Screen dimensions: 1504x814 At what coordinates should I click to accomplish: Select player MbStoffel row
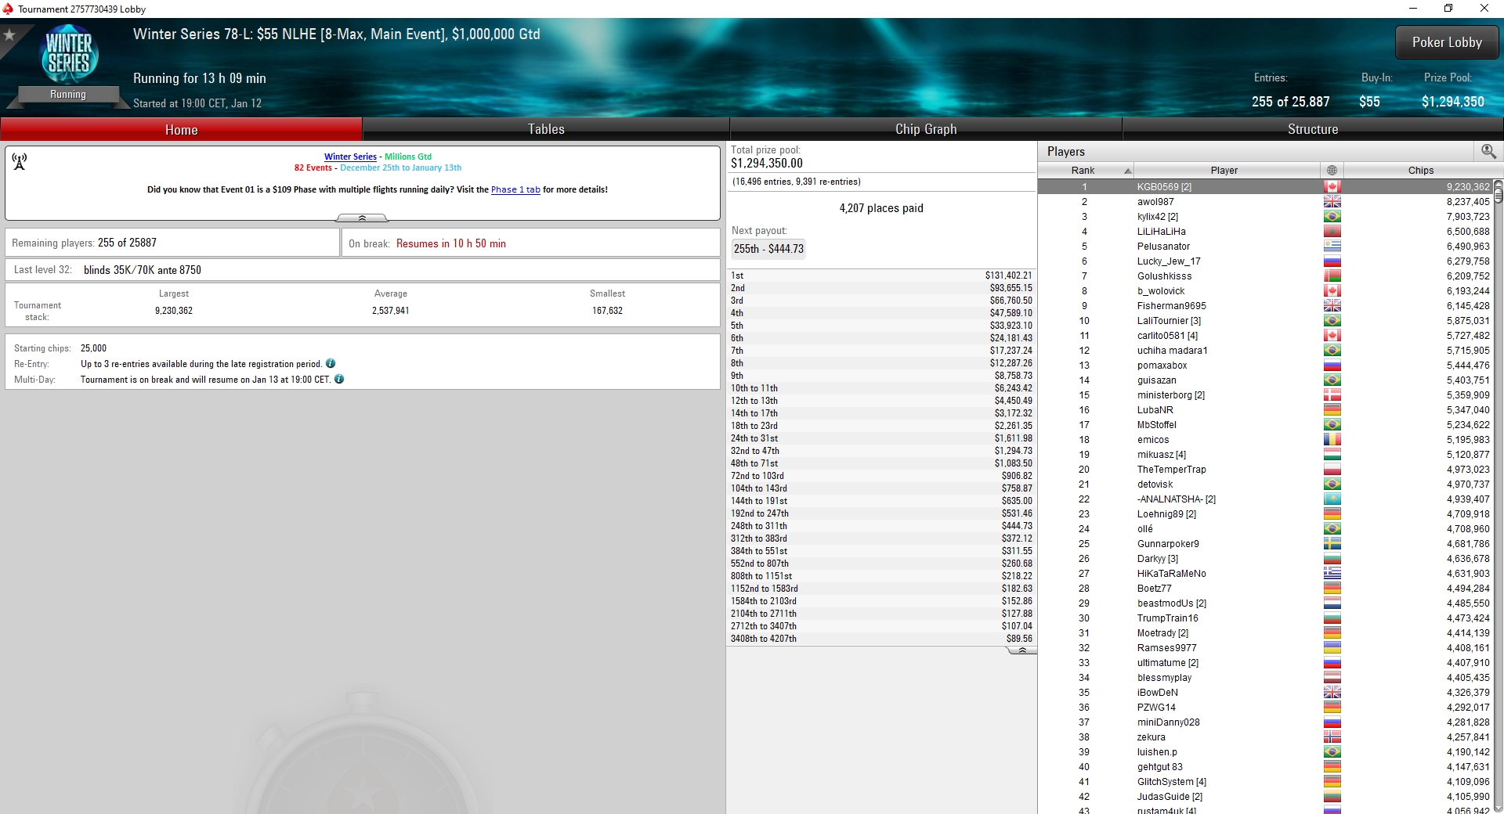click(1265, 425)
